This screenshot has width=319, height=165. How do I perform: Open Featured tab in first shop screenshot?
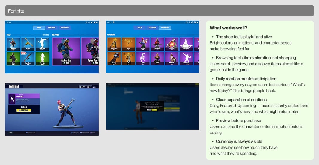point(52,27)
